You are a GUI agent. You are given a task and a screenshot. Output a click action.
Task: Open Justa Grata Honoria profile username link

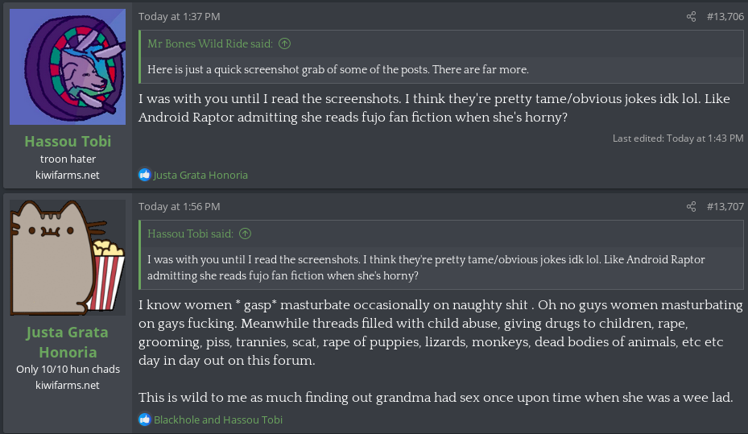68,342
